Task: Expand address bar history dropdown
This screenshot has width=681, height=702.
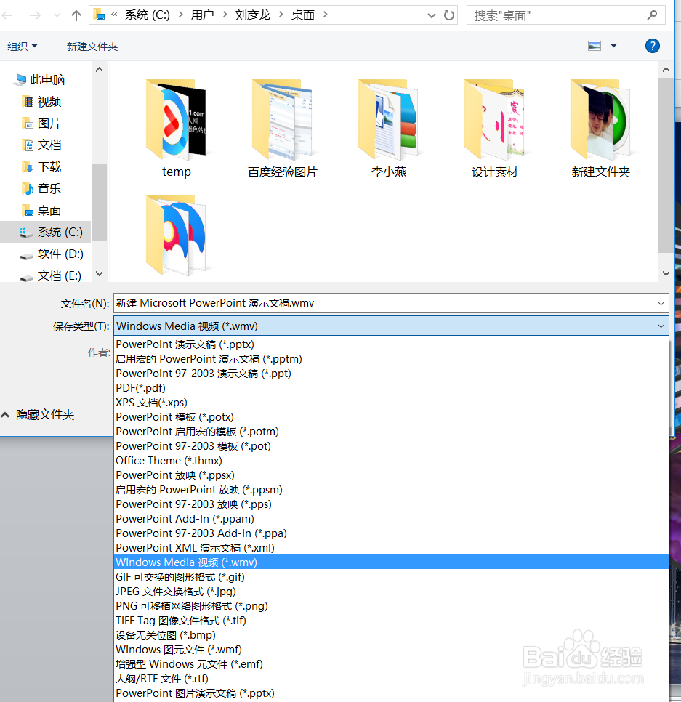Action: pos(432,16)
